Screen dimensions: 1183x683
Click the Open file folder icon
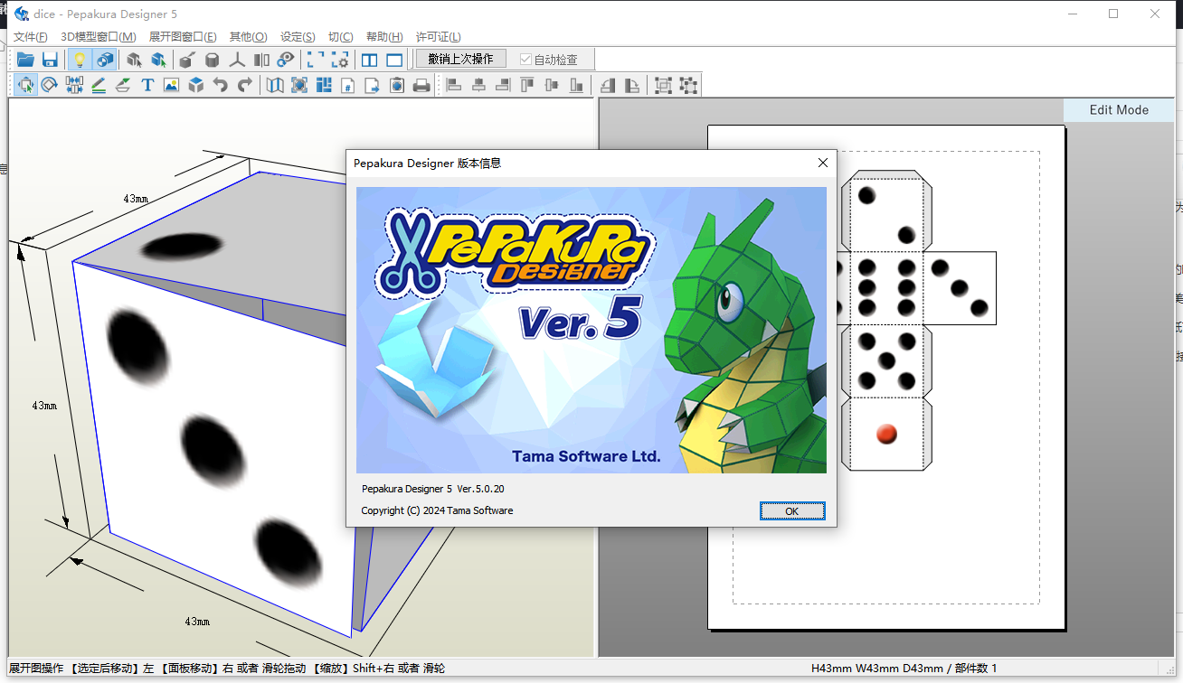coord(25,60)
